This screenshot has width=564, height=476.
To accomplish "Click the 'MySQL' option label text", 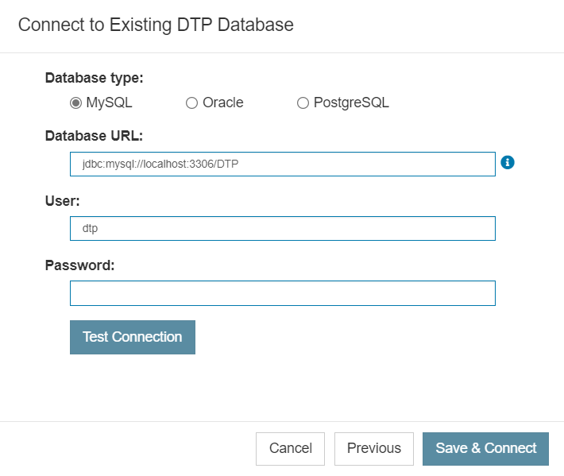I will pyautogui.click(x=109, y=103).
